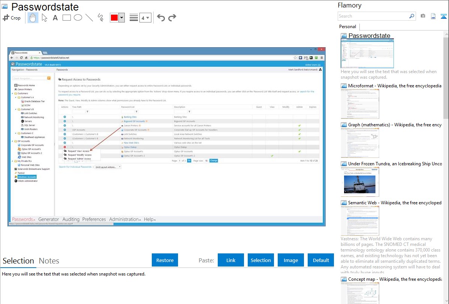This screenshot has height=304, width=449.
Task: Click into the Flamory search field
Action: click(x=373, y=16)
